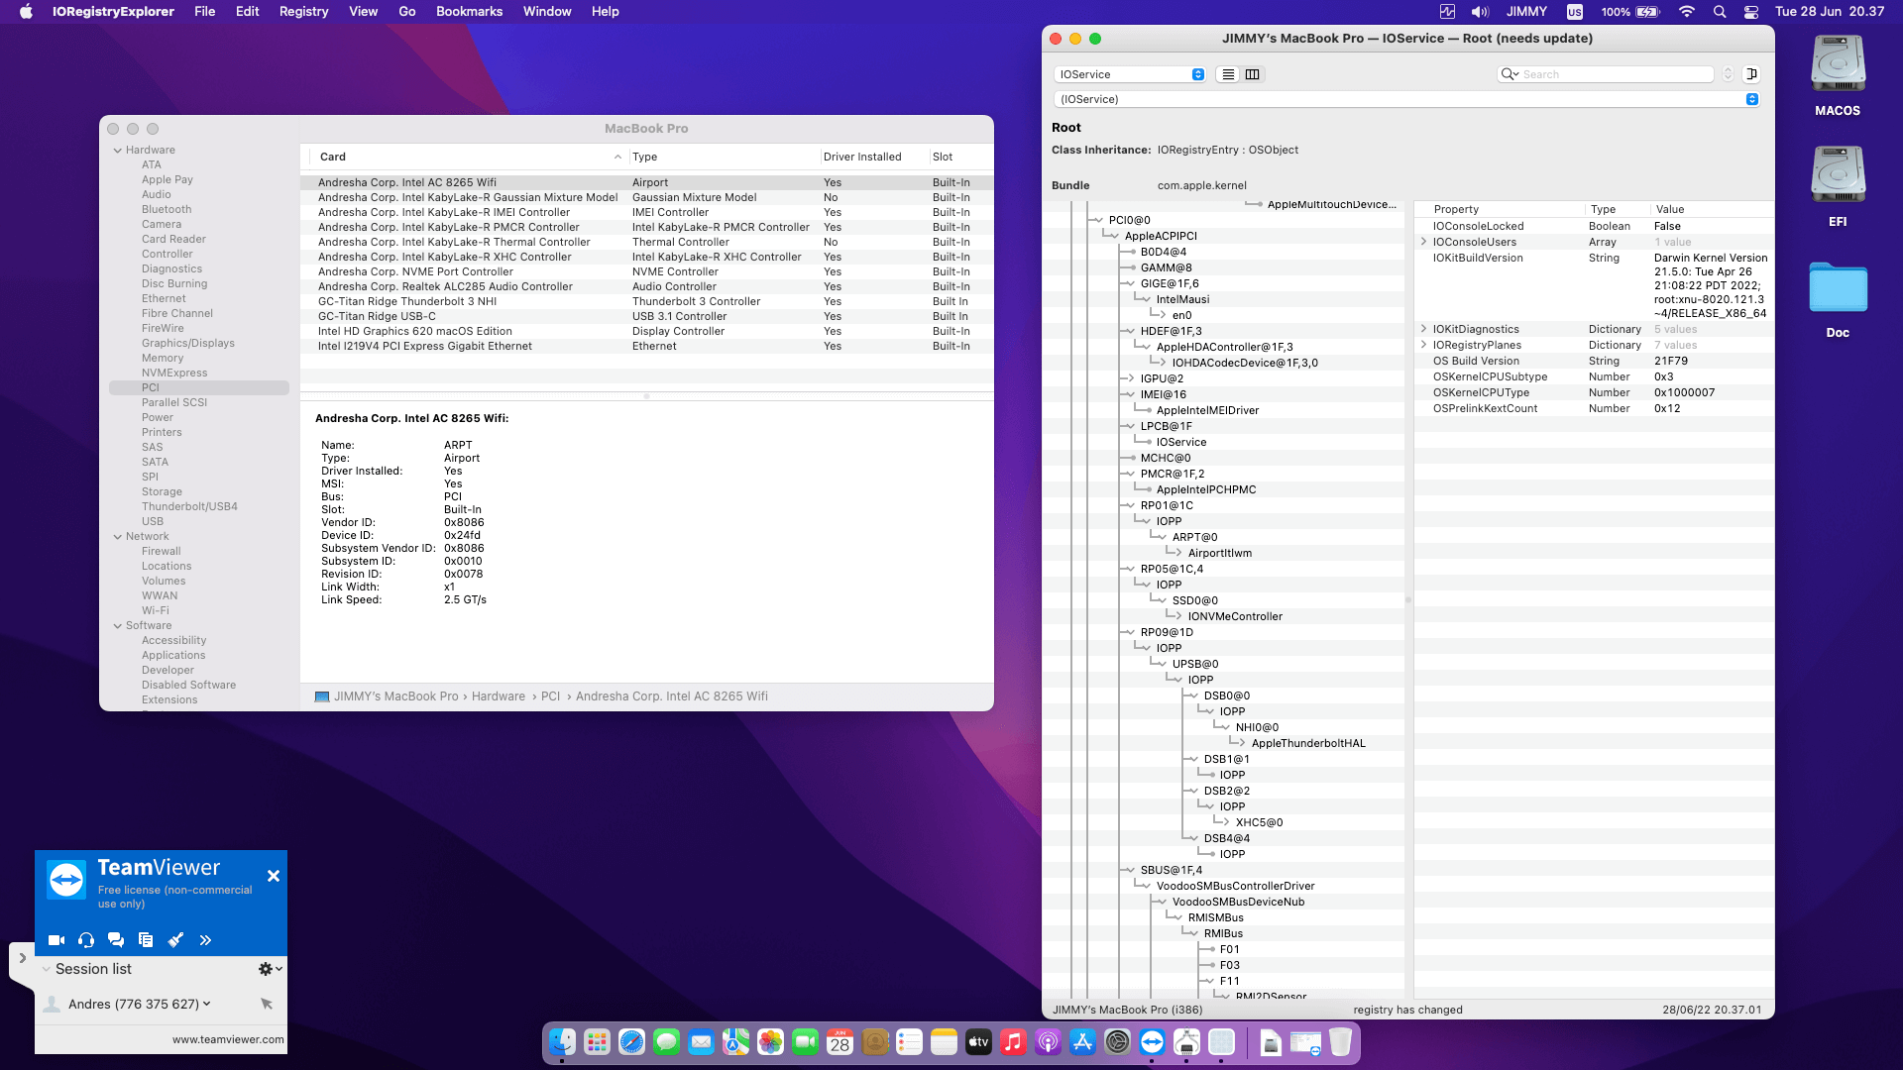Open TeamViewer file box icon
1903x1070 pixels.
tap(146, 940)
